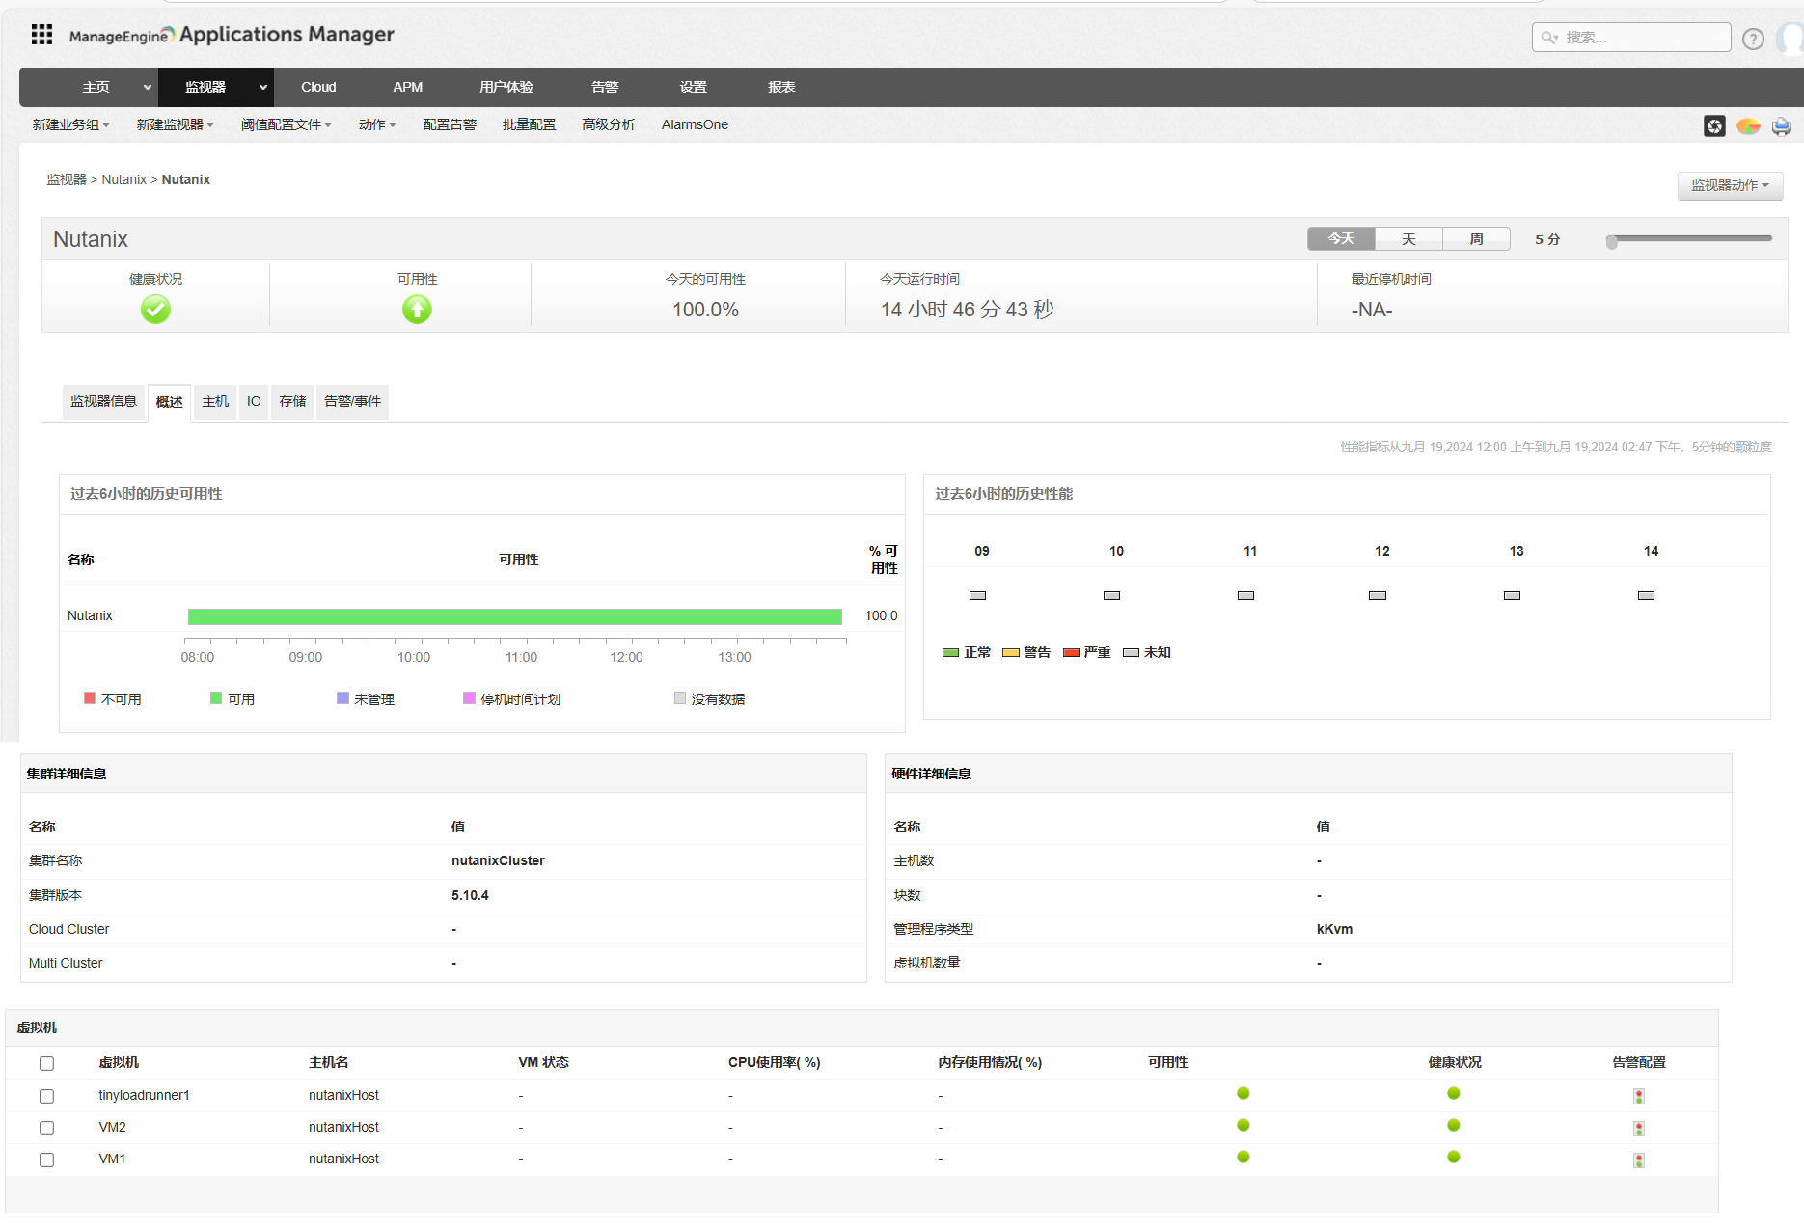Switch to the 告警/事件 tab
Viewport: 1804px width, 1227px height.
coord(352,402)
